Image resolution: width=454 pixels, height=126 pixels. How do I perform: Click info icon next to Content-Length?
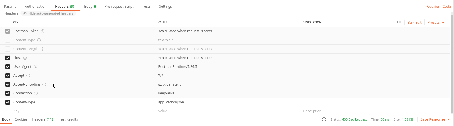[42, 49]
